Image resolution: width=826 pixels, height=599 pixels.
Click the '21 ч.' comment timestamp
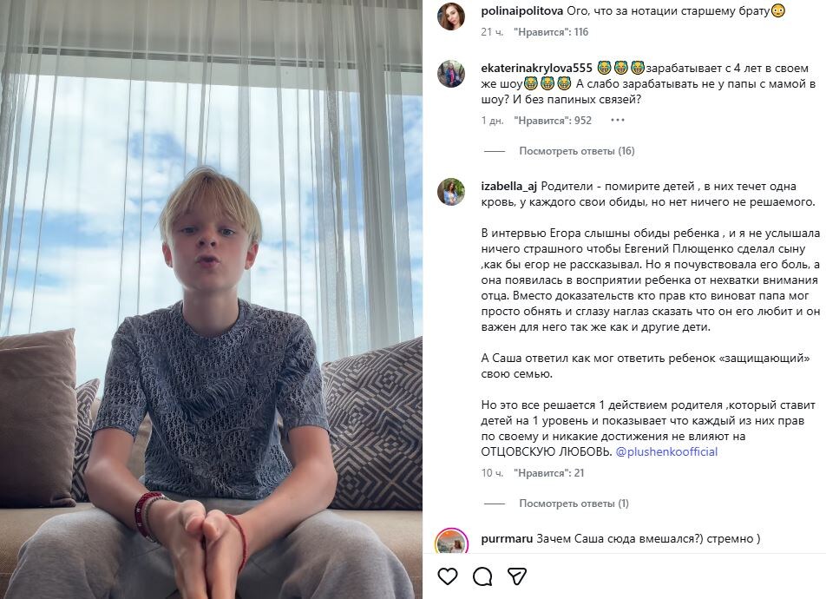(x=491, y=32)
